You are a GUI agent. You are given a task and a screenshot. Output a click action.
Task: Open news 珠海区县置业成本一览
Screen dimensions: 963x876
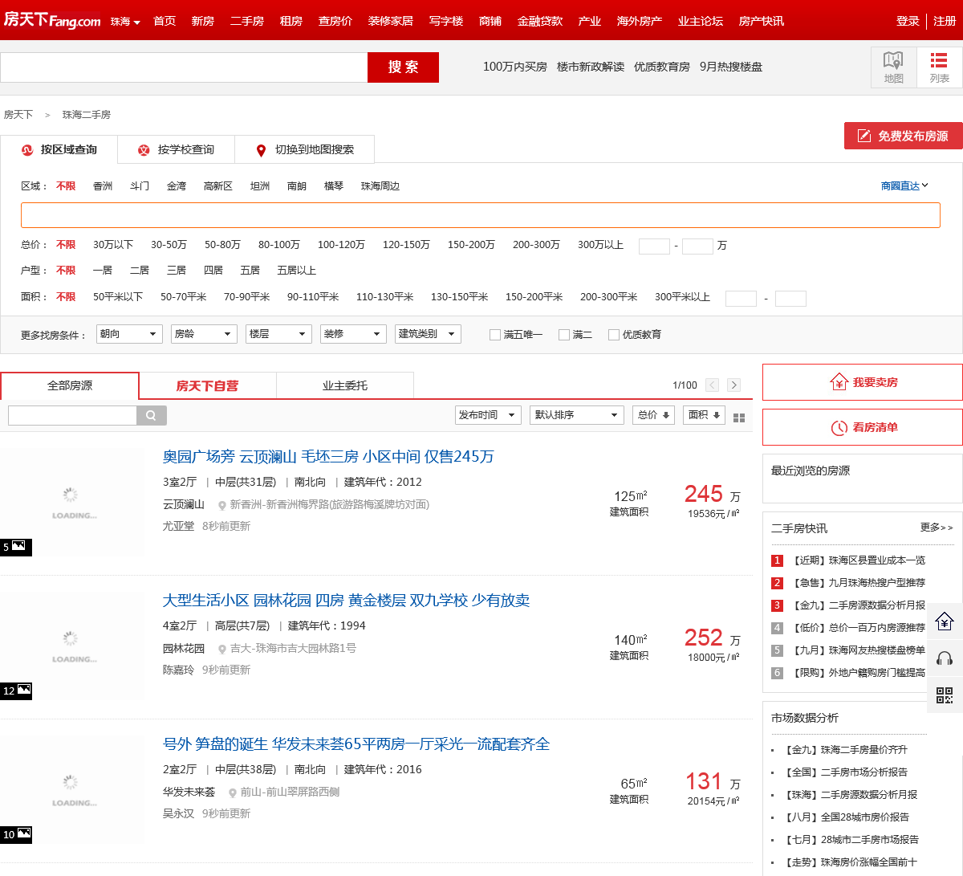(x=859, y=560)
